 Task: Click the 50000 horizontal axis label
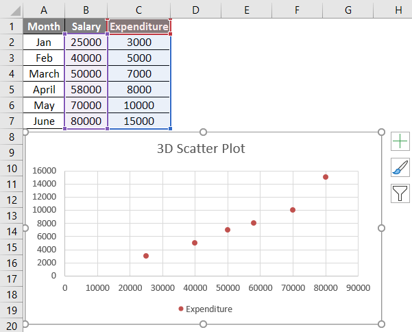pyautogui.click(x=228, y=288)
